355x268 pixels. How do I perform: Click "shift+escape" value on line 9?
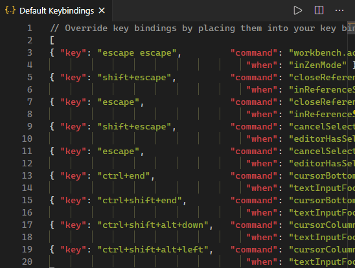tap(134, 127)
